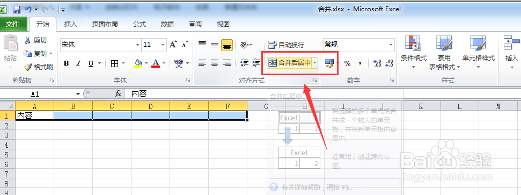The height and width of the screenshot is (195, 521).
Task: Select row 5 header
Action: (x=8, y=154)
